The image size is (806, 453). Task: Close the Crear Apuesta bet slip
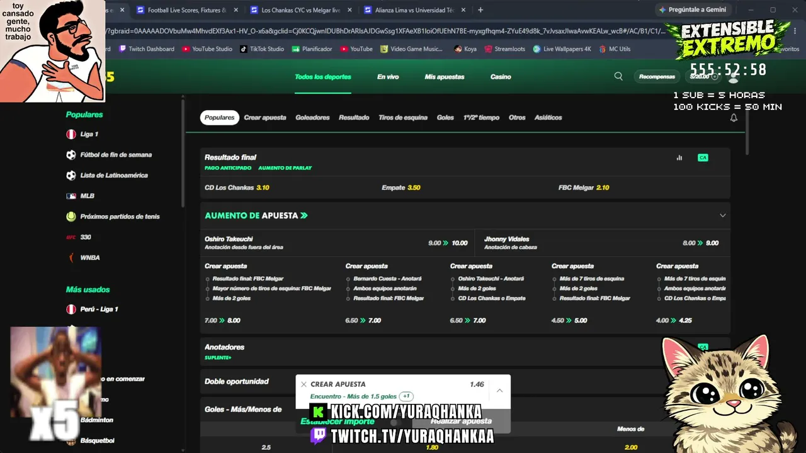click(x=304, y=384)
